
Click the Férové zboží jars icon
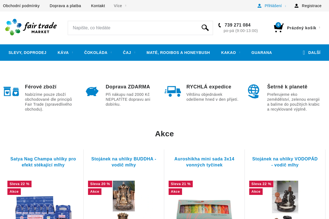[x=11, y=91]
